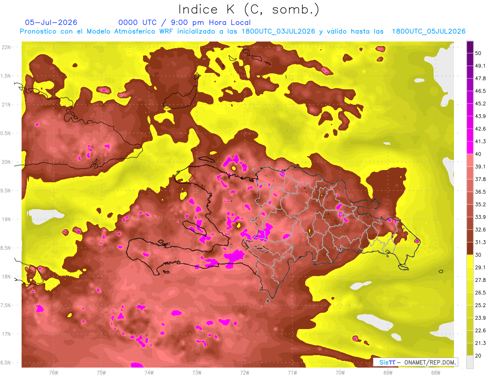Image resolution: width=489 pixels, height=378 pixels.
Task: Click the legend value '40'
Action: tap(478, 154)
